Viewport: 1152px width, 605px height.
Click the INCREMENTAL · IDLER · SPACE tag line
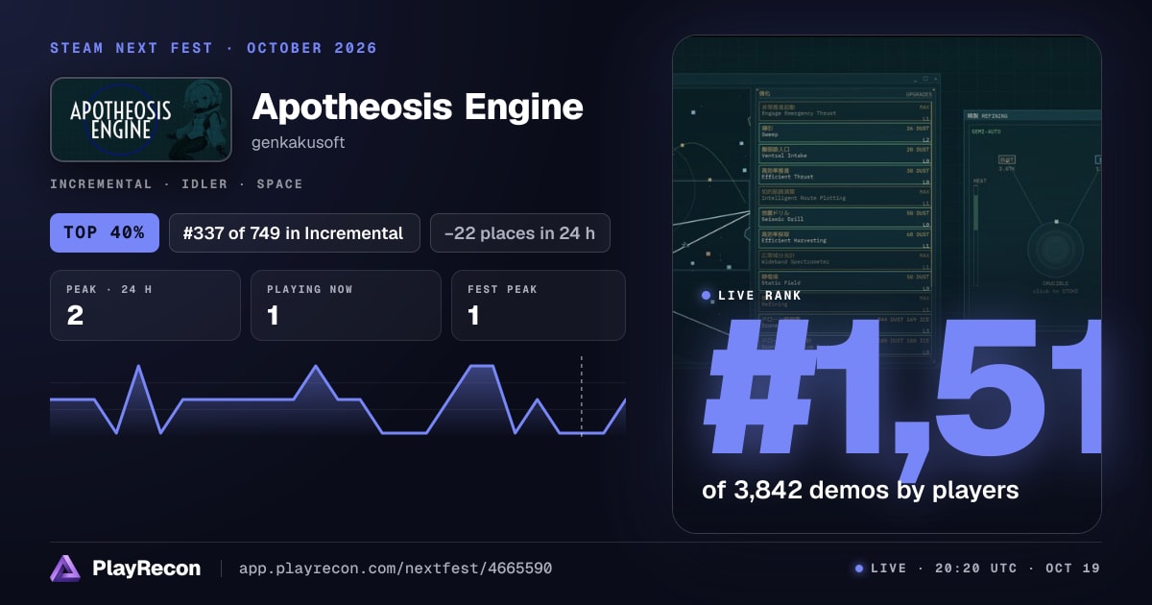[177, 183]
